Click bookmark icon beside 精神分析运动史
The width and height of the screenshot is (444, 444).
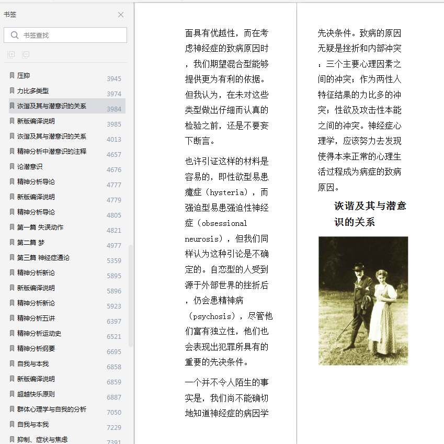12,333
